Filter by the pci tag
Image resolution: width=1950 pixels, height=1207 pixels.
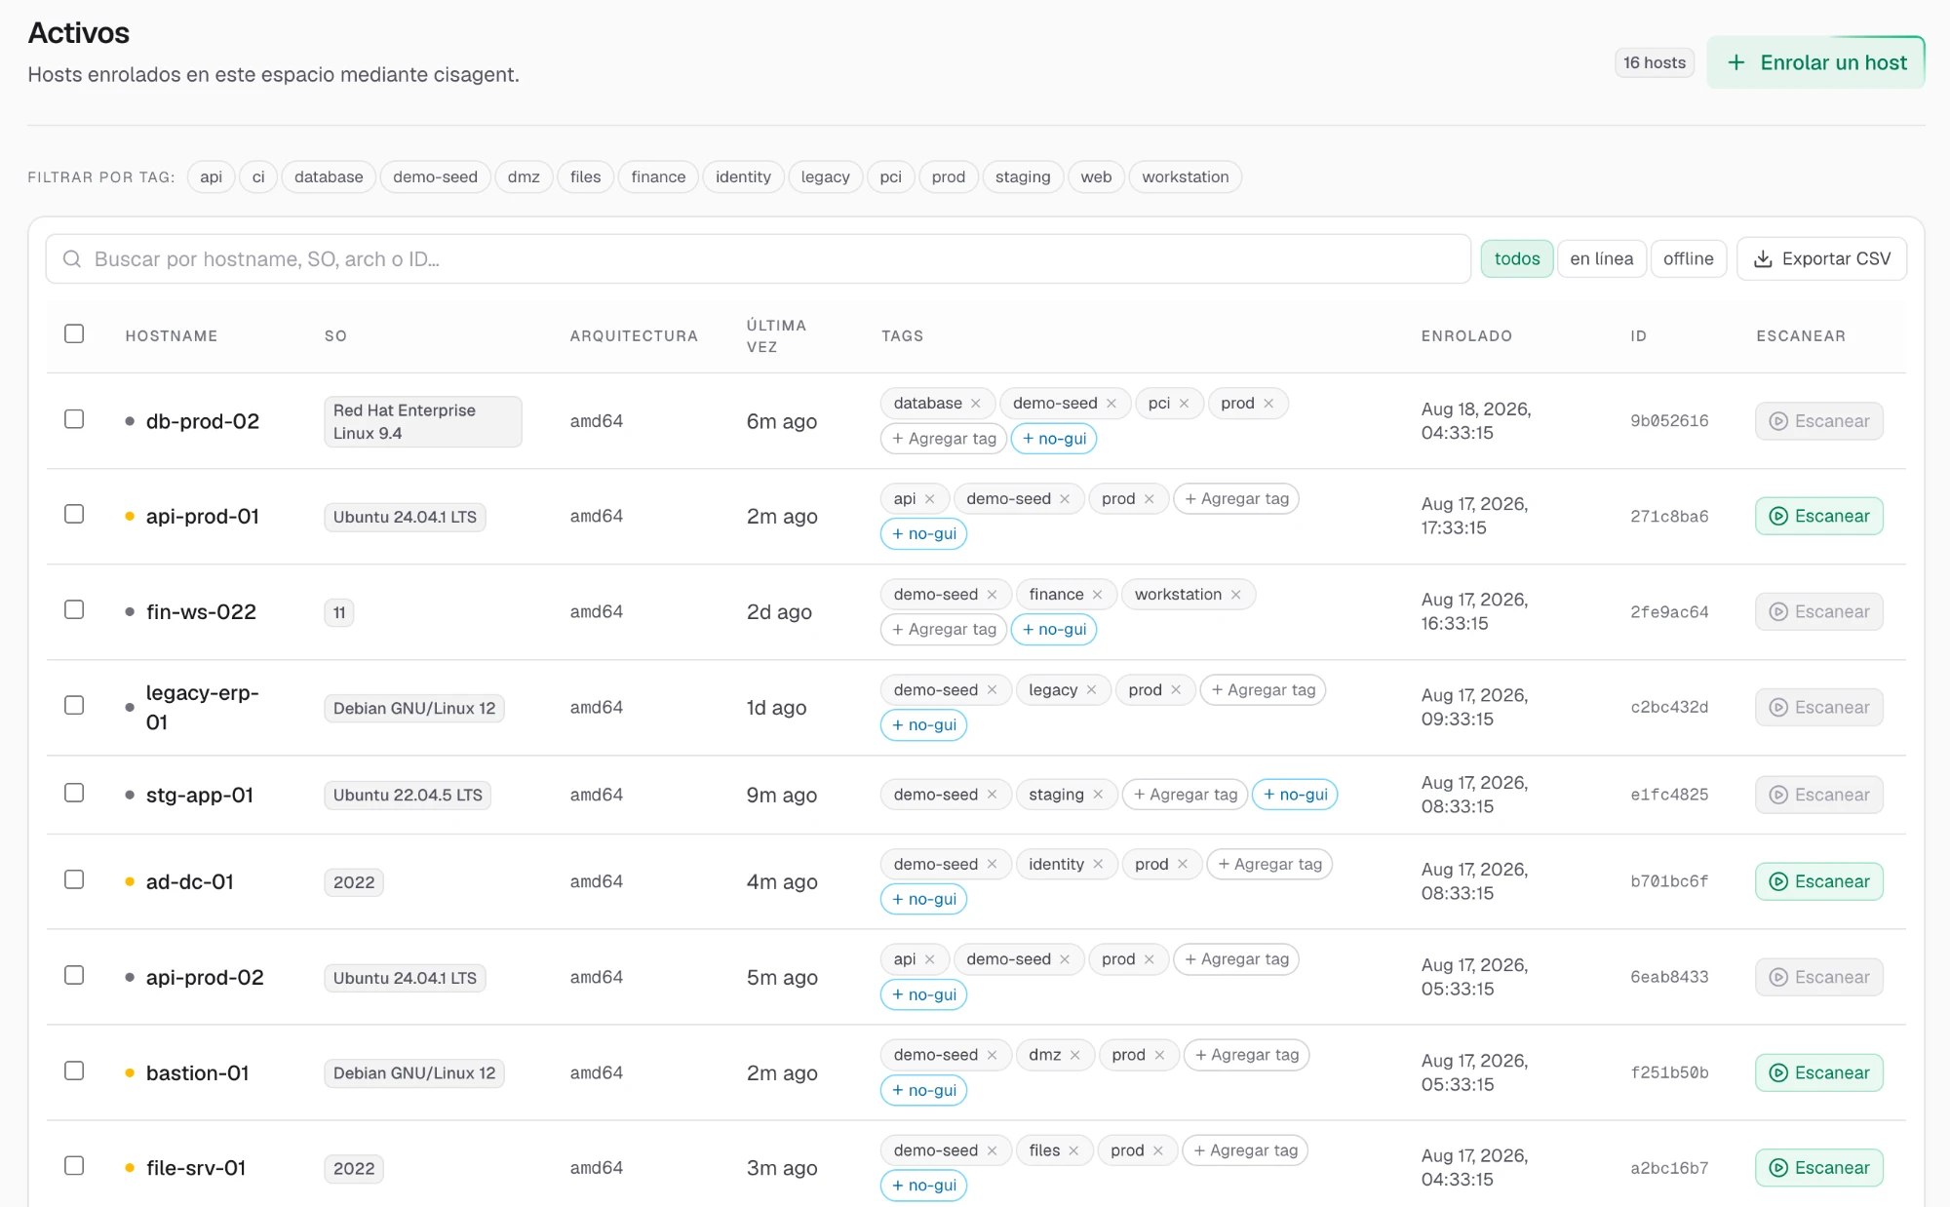pyautogui.click(x=890, y=177)
